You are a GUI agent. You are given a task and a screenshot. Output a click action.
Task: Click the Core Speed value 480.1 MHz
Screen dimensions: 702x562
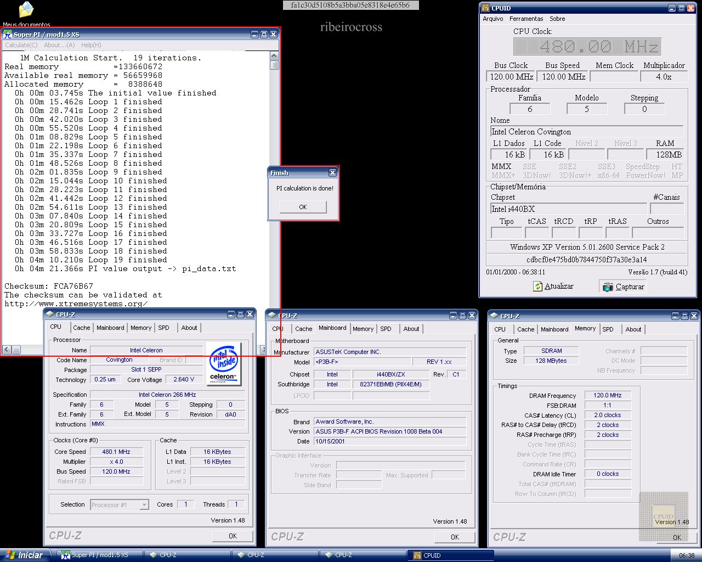[116, 452]
